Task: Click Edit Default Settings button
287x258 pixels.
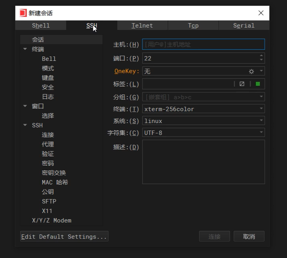Action: (x=64, y=237)
